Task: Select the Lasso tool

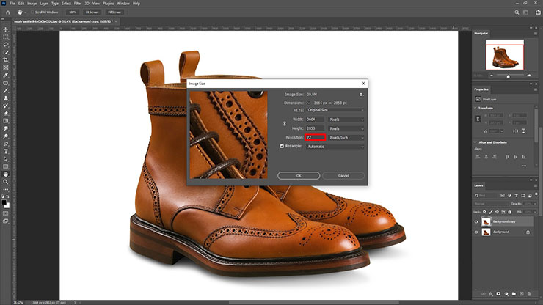Action: tap(6, 44)
